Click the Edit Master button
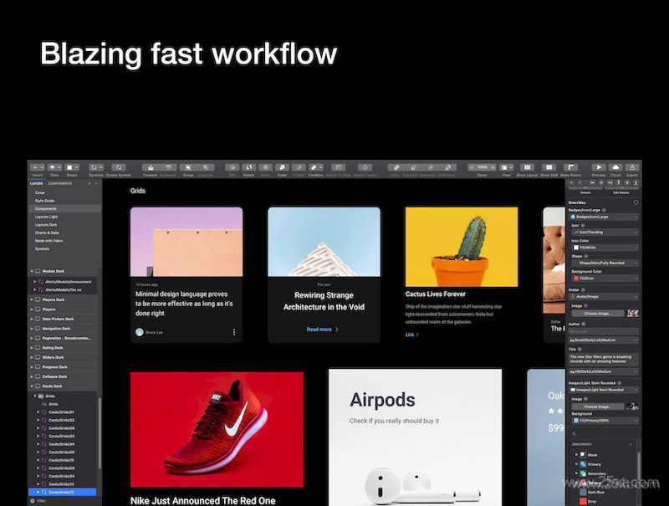669x506 pixels. [x=620, y=193]
